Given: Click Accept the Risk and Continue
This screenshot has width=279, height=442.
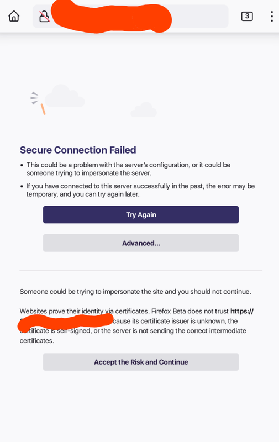Looking at the screenshot, I should [141, 362].
